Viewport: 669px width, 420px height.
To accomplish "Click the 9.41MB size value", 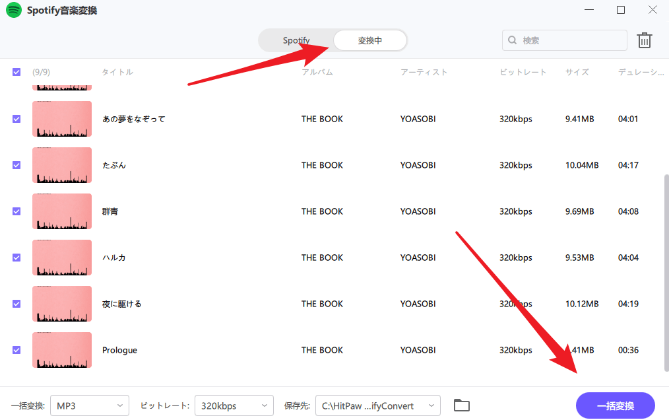I will (x=580, y=119).
